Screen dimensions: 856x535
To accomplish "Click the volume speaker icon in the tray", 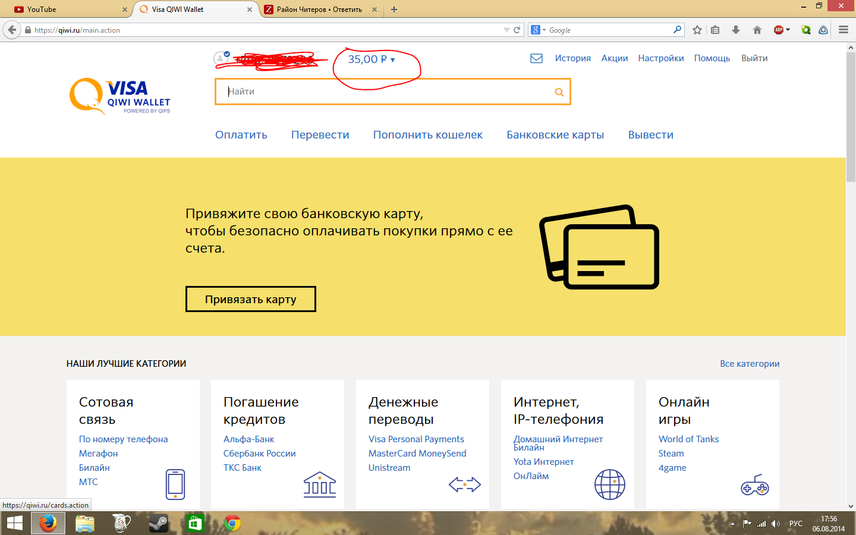I will pos(776,524).
